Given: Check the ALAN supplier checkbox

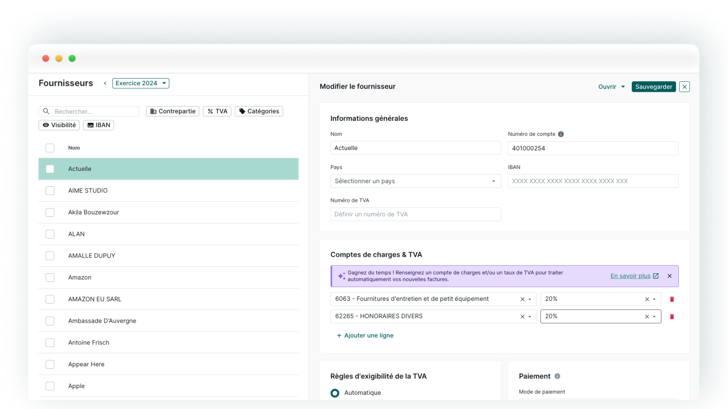Looking at the screenshot, I should click(50, 234).
